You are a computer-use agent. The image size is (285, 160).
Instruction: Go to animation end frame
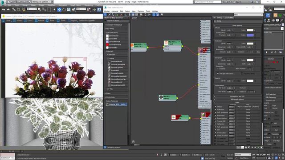(x=268, y=155)
